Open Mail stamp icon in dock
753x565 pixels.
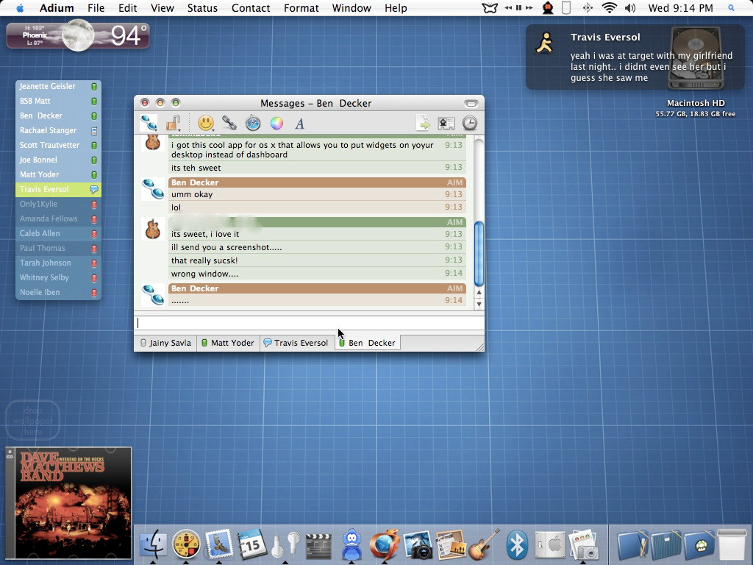[219, 544]
